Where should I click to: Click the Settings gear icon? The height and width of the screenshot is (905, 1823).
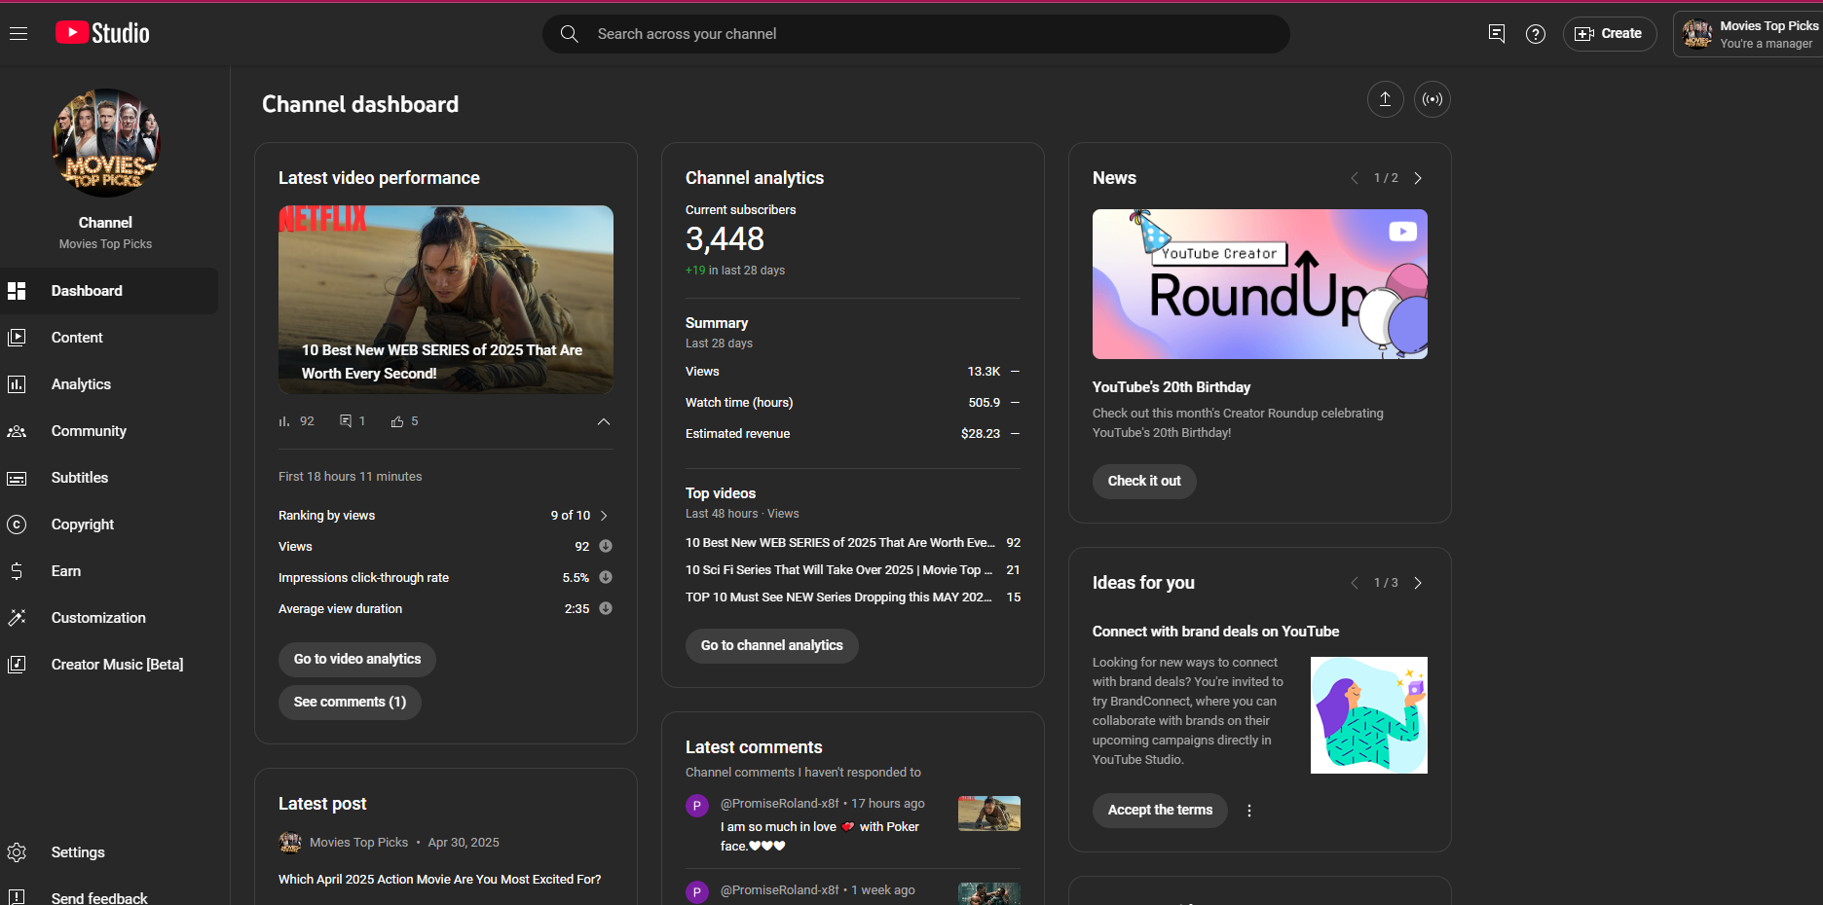point(17,852)
